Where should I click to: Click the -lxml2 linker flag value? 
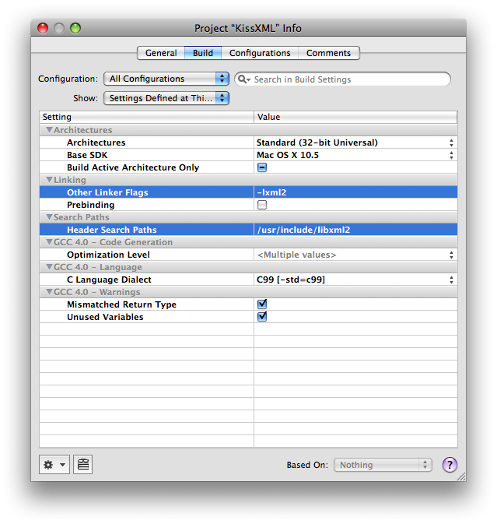271,192
